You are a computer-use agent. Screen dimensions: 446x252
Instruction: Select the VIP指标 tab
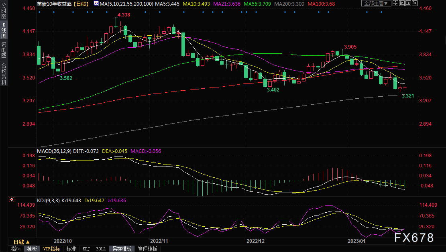[x=51, y=249]
